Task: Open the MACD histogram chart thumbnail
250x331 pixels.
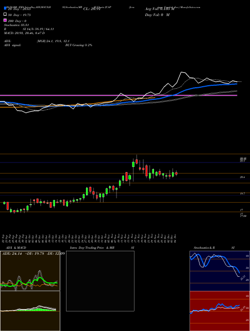Action: pos(30,311)
